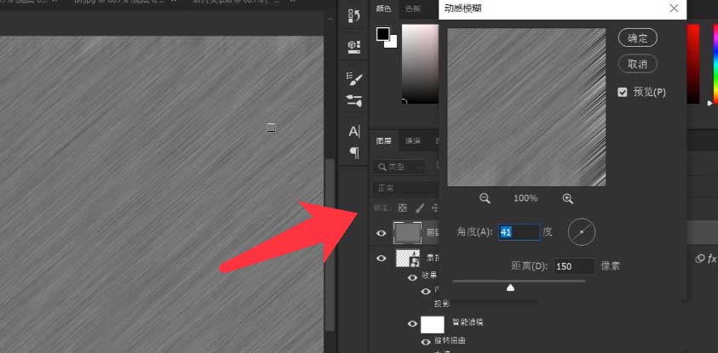Click the lock image pixels brush icon
This screenshot has width=718, height=353.
419,208
